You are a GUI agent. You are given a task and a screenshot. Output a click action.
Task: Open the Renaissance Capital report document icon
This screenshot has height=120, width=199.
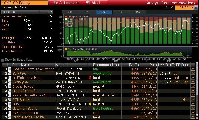[x=10, y=117]
